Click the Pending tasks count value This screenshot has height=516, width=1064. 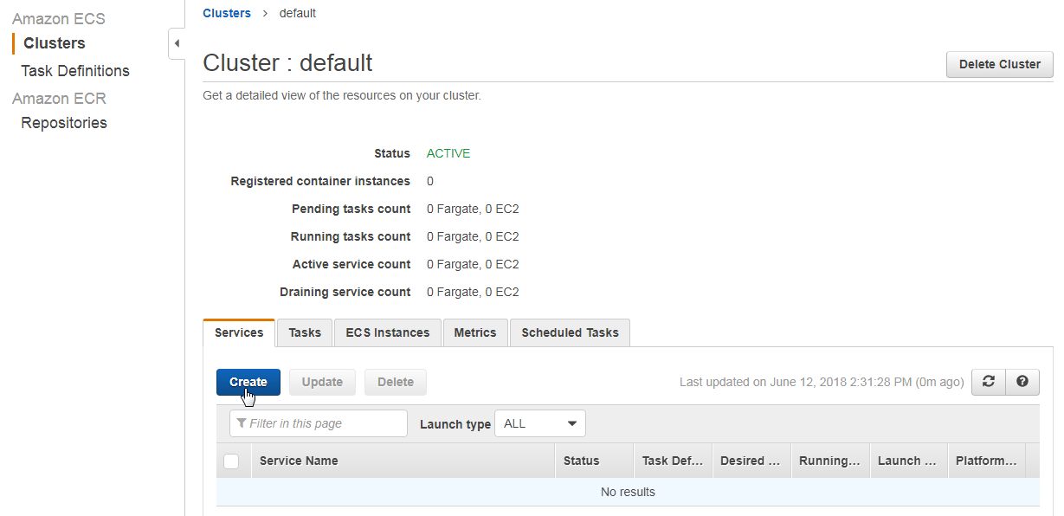473,209
